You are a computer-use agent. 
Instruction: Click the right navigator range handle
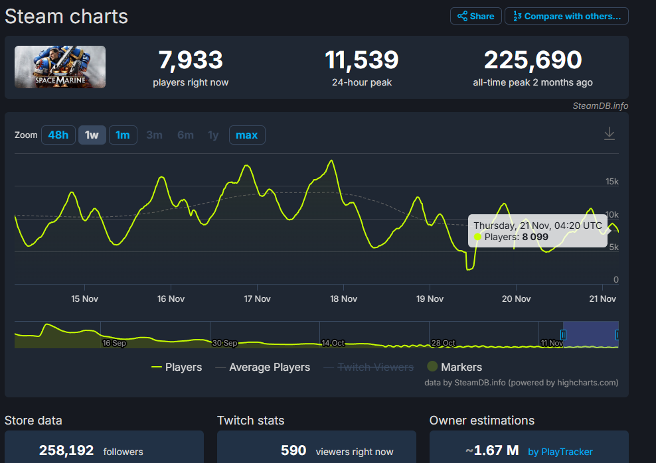(x=617, y=335)
